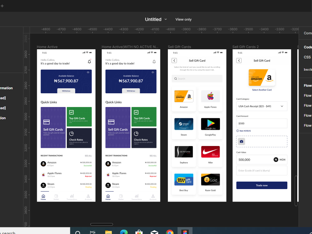Screen dimensions: 312x234
Task: Click Top Gift Cards tile in second home frame
Action: tap(144, 117)
